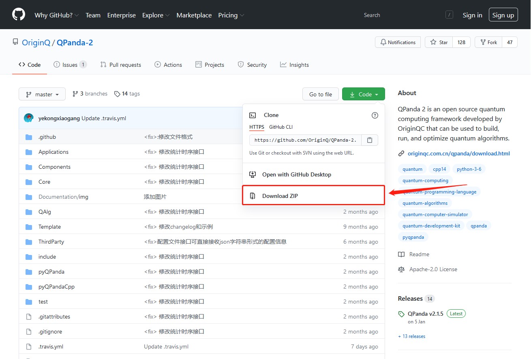Click Open with GitHub Desktop

tap(313, 174)
